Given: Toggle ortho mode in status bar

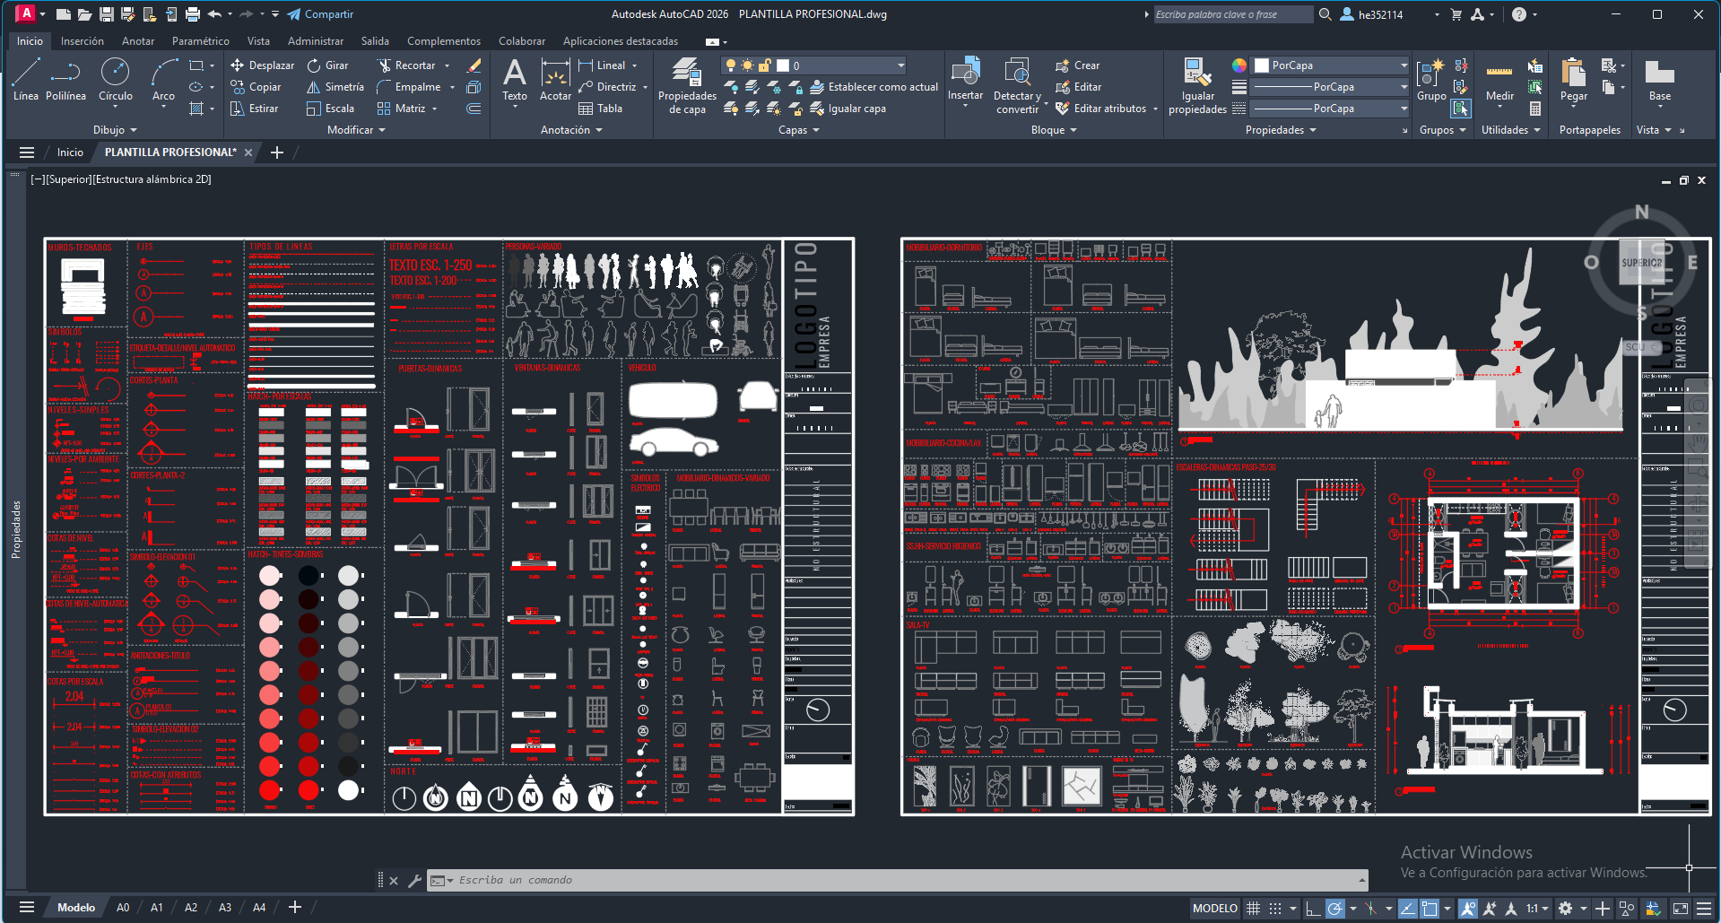Looking at the screenshot, I should tap(1312, 909).
